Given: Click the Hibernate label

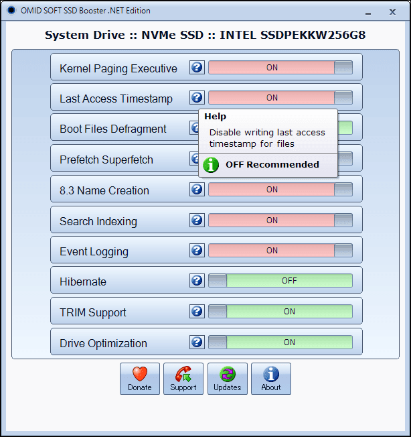Looking at the screenshot, I should (x=83, y=282).
